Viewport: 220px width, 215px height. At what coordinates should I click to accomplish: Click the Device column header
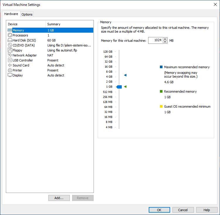[26, 24]
